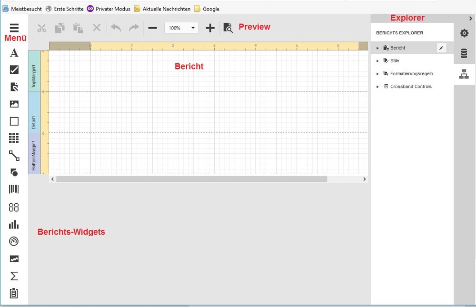Switch to the Report Explorer hierarchy tab
The height and width of the screenshot is (307, 476).
pos(464,74)
